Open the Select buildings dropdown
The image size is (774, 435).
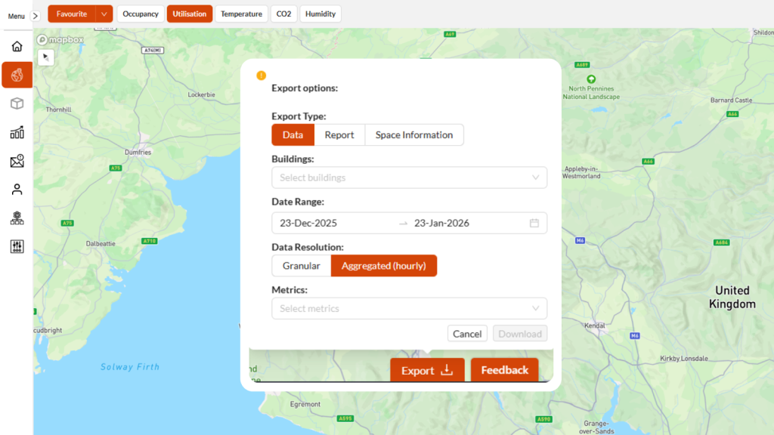[409, 177]
